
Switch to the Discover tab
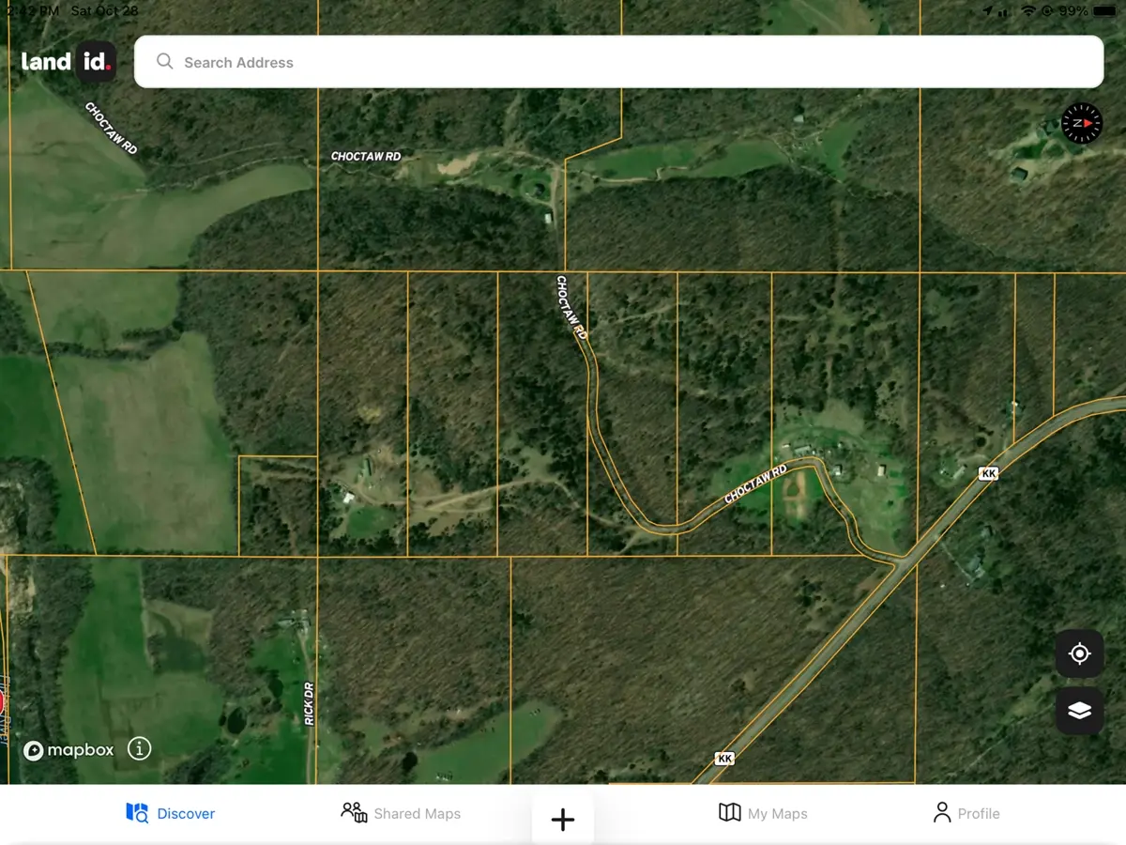[x=171, y=813]
